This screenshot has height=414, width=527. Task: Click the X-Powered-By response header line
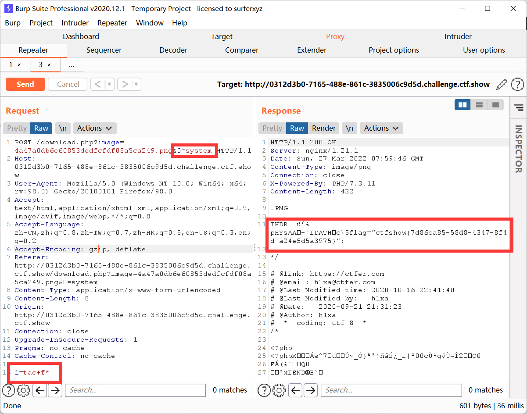[323, 183]
